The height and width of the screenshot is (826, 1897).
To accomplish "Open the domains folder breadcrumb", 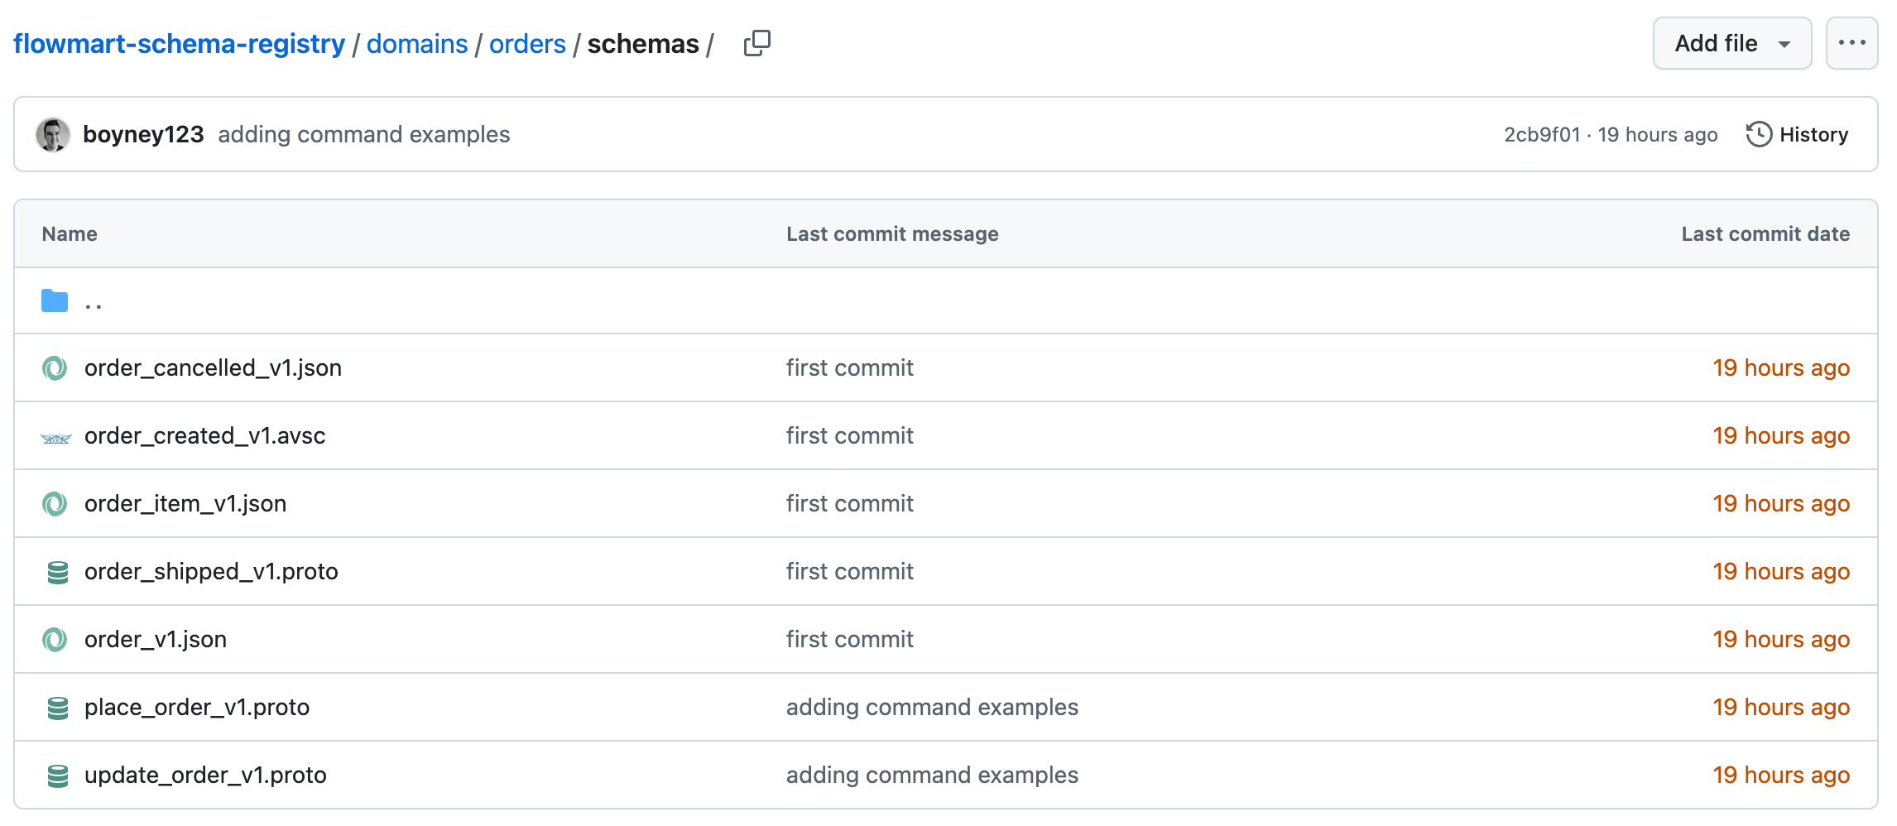I will click(417, 43).
